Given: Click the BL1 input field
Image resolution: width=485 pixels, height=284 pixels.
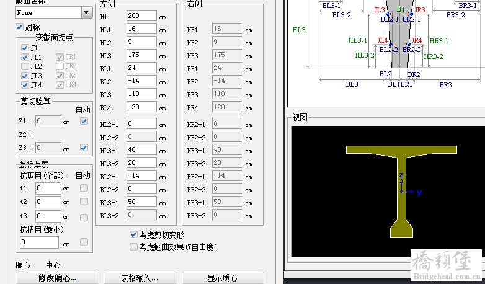Looking at the screenshot, I should tap(141, 68).
